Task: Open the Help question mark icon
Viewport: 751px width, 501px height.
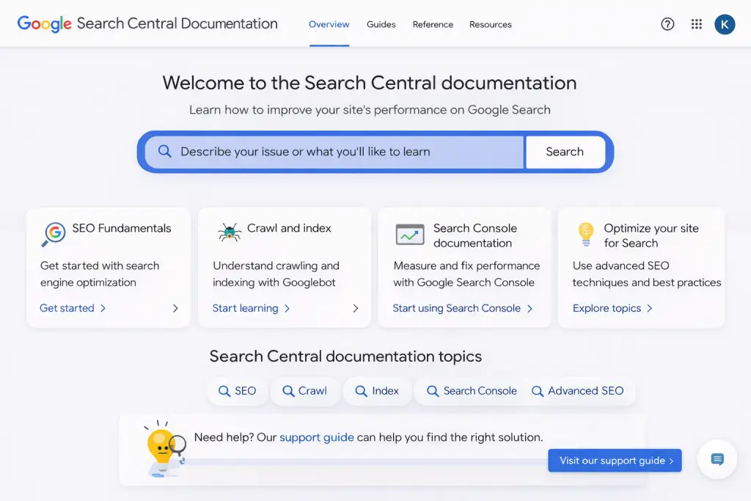Action: (x=667, y=24)
